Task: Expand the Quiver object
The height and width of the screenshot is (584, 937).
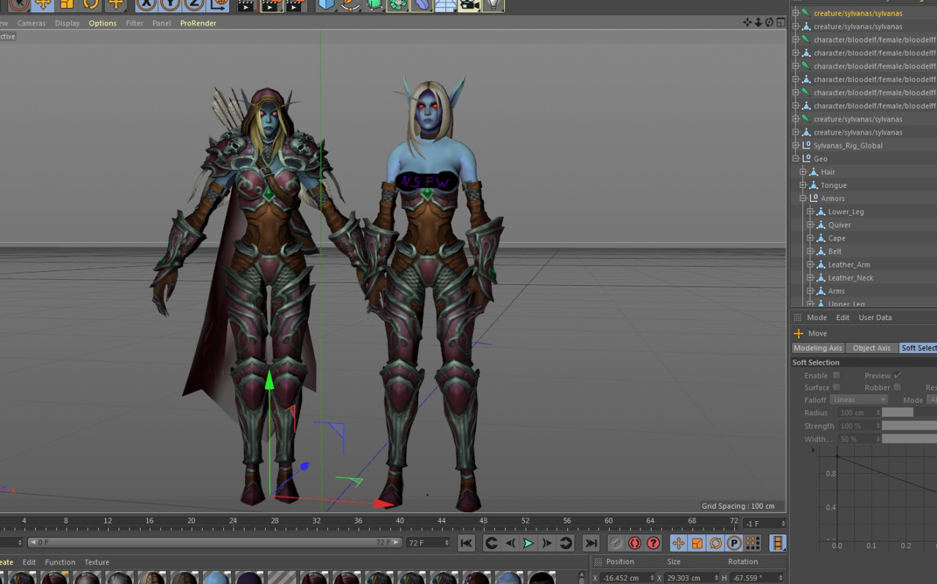Action: [x=810, y=224]
